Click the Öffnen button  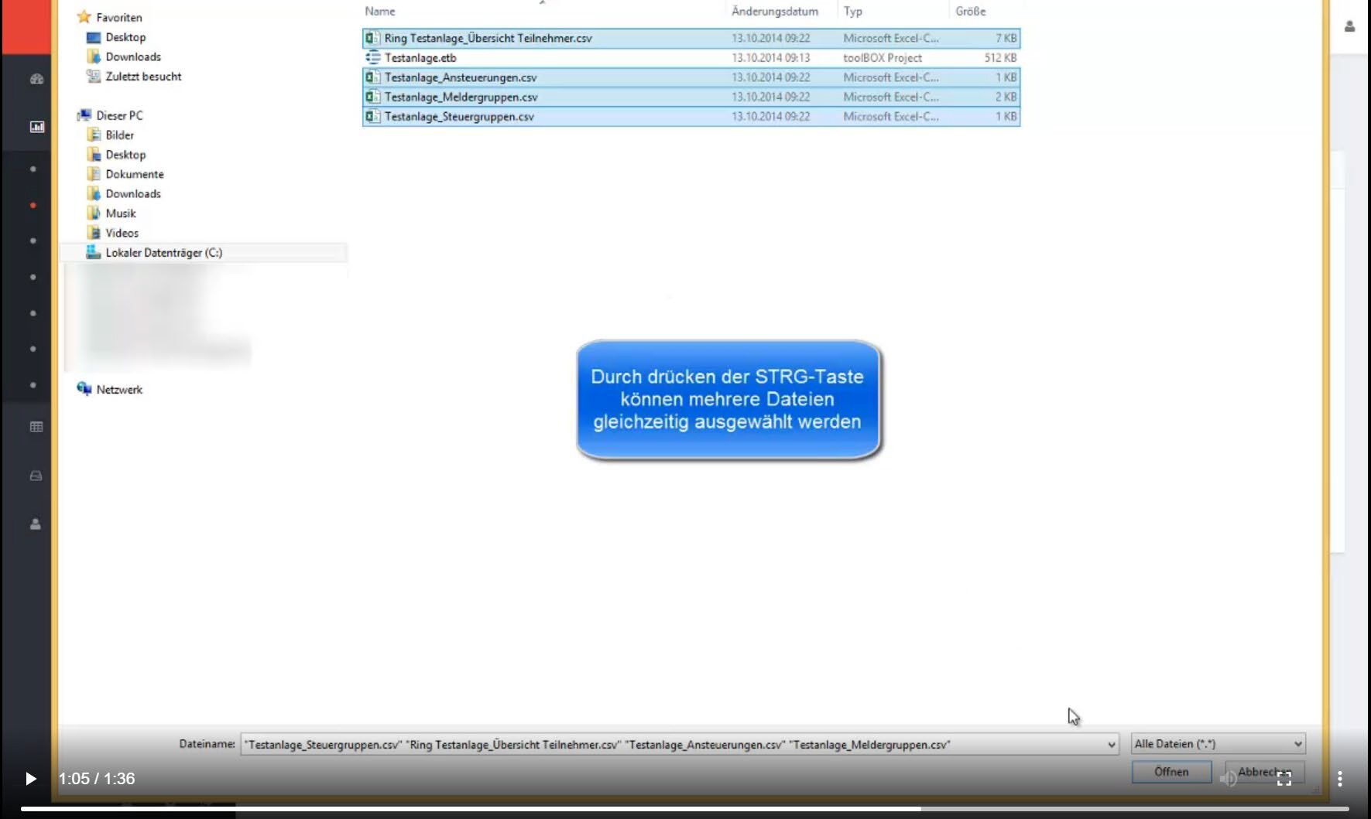point(1171,772)
